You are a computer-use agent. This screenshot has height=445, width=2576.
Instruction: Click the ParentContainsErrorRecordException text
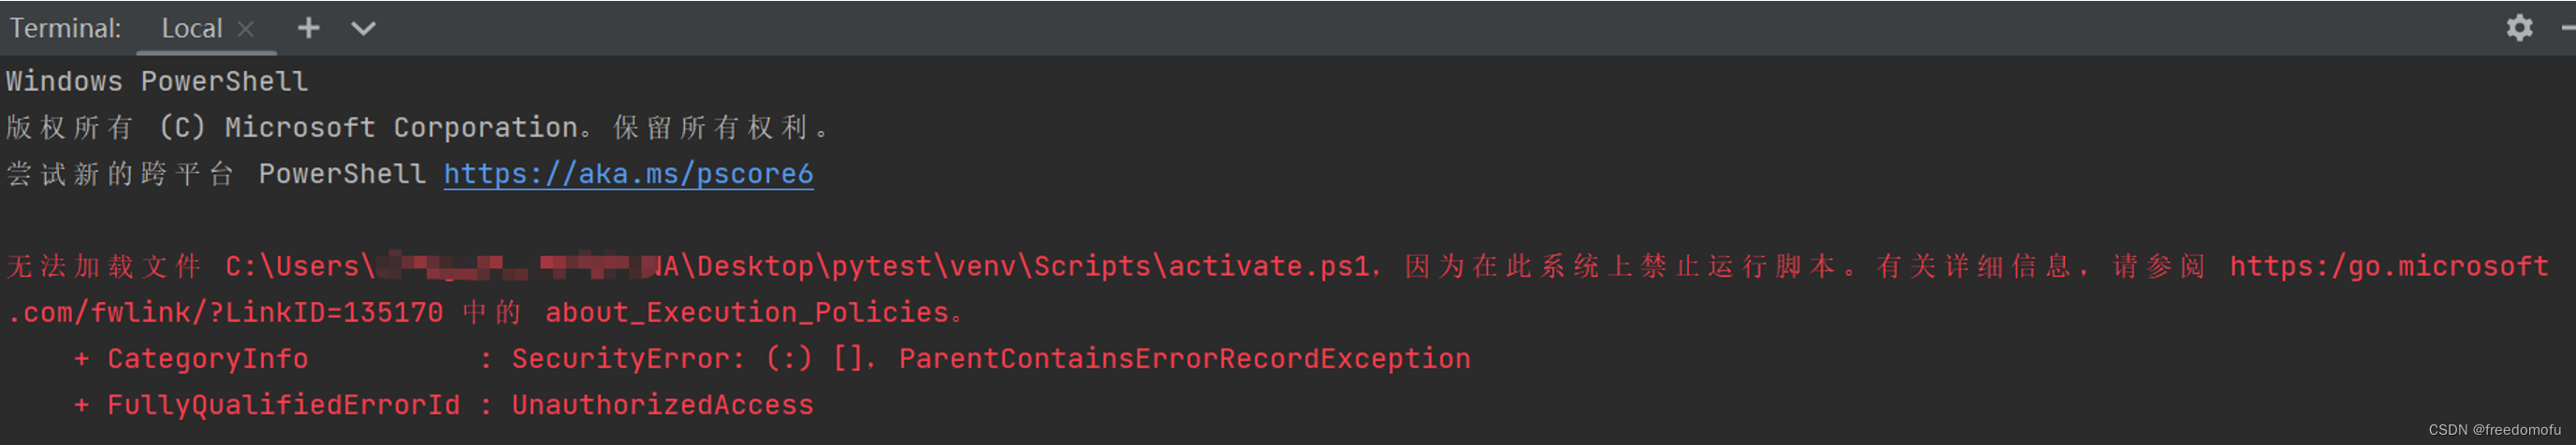pyautogui.click(x=1184, y=358)
